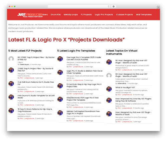Click avatar beside 10 Free FL Drum Patterns topic

[x=11, y=111]
